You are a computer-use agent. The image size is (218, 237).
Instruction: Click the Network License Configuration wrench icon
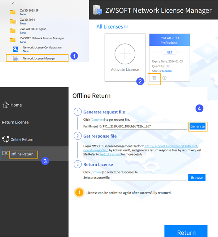[16, 49]
